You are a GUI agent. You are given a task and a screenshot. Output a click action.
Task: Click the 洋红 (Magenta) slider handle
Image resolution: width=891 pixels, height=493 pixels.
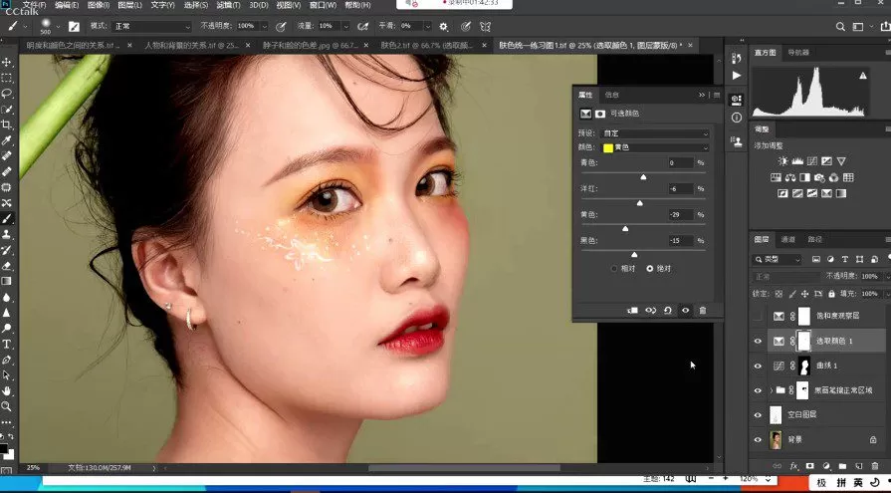(639, 203)
